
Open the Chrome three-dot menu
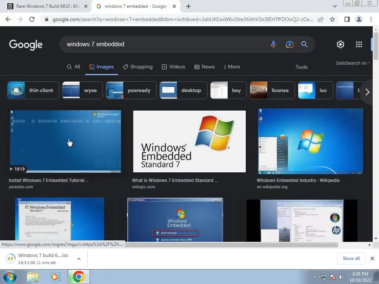tap(371, 19)
